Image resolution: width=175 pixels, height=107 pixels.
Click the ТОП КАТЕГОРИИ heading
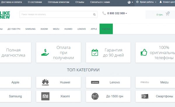tap(83, 70)
